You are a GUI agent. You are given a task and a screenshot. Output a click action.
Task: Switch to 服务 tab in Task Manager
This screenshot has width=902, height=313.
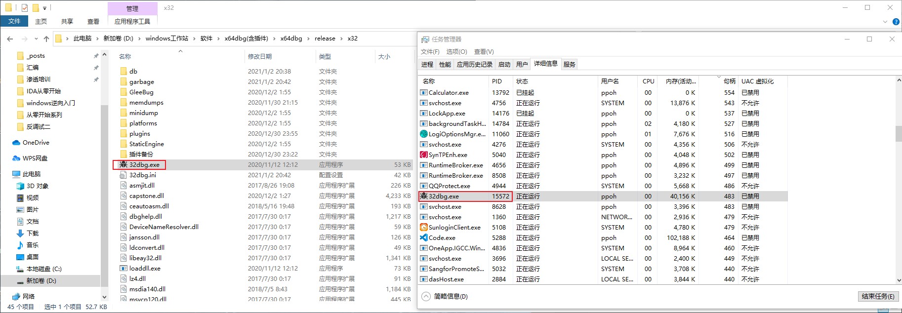point(569,64)
